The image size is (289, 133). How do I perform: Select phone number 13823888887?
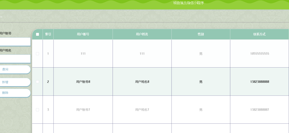point(259,110)
